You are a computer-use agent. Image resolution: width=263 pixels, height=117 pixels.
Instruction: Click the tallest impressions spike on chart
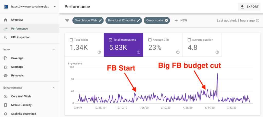pos(218,74)
